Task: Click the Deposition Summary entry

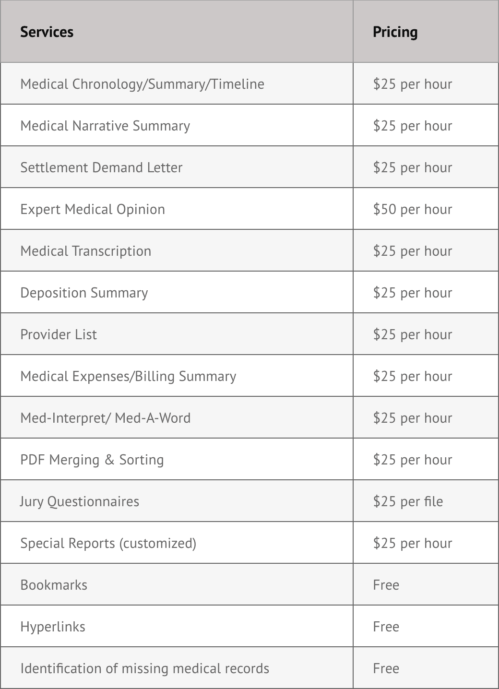Action: (84, 293)
